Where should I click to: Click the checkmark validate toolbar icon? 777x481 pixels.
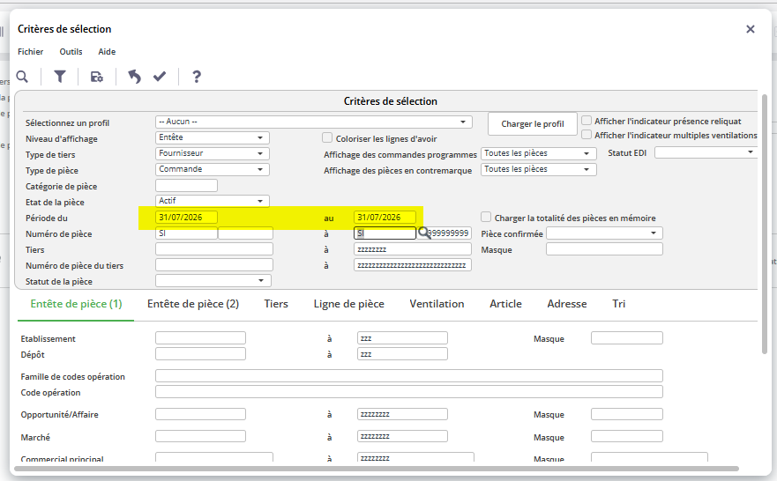(x=160, y=77)
